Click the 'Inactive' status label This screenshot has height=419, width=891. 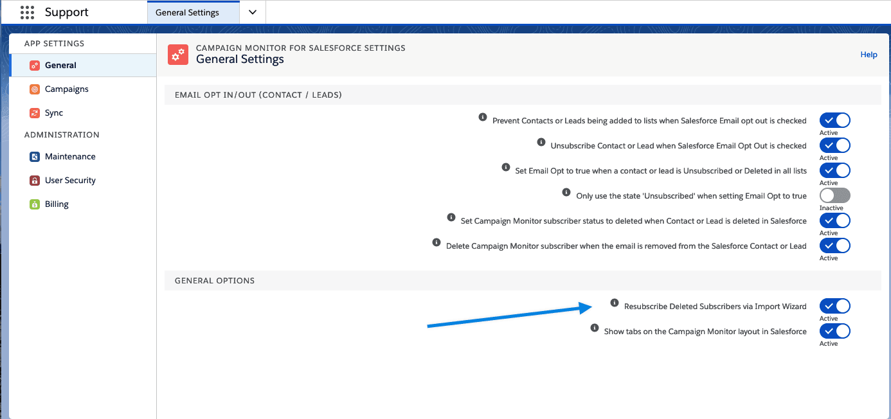[831, 208]
